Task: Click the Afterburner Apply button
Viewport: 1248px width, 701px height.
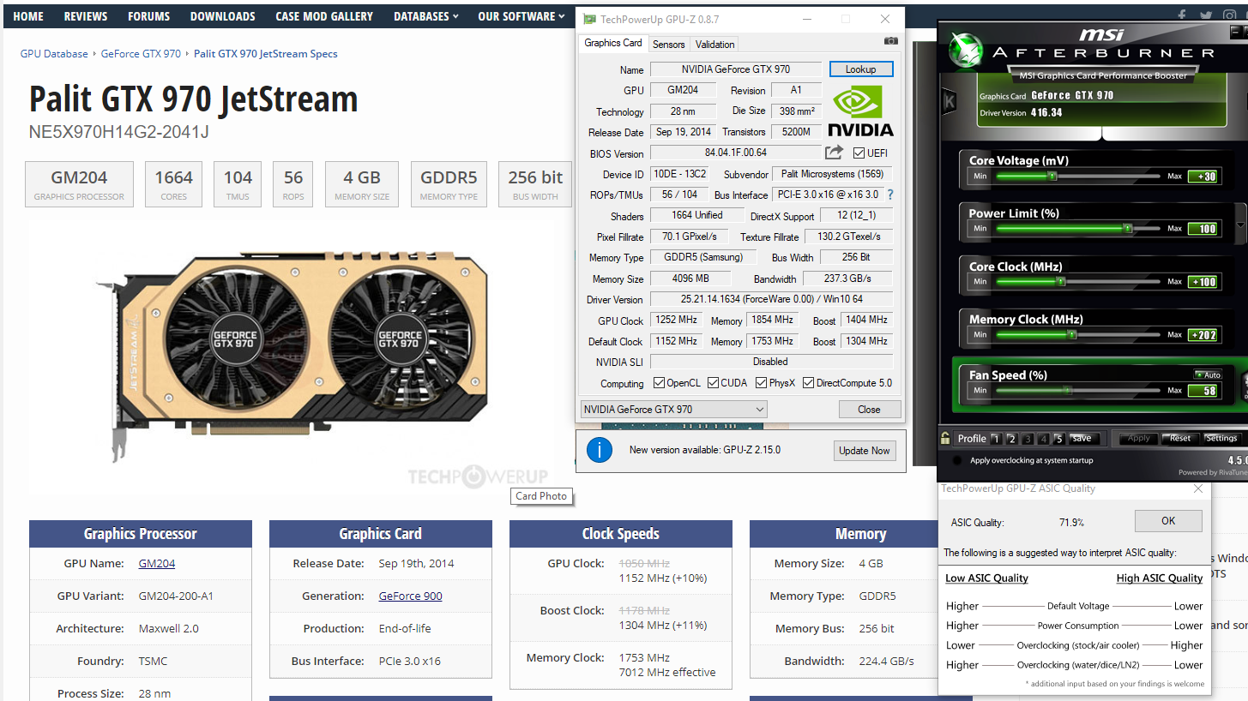Action: (x=1139, y=439)
